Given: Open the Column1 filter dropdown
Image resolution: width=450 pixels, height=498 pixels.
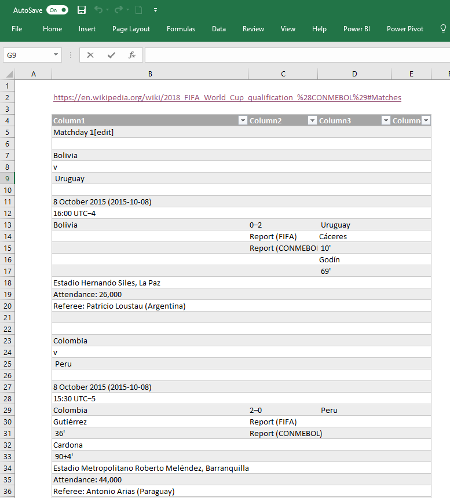Looking at the screenshot, I should coord(243,120).
